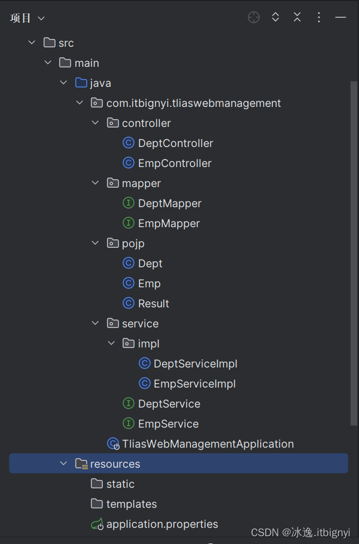Select the EmpServiceImpl class
The height and width of the screenshot is (544, 359).
pyautogui.click(x=194, y=384)
